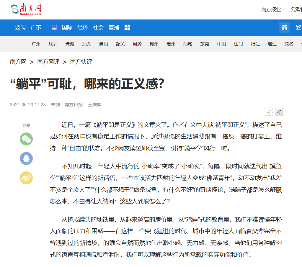Share article via QQ icon

(x=26, y=158)
